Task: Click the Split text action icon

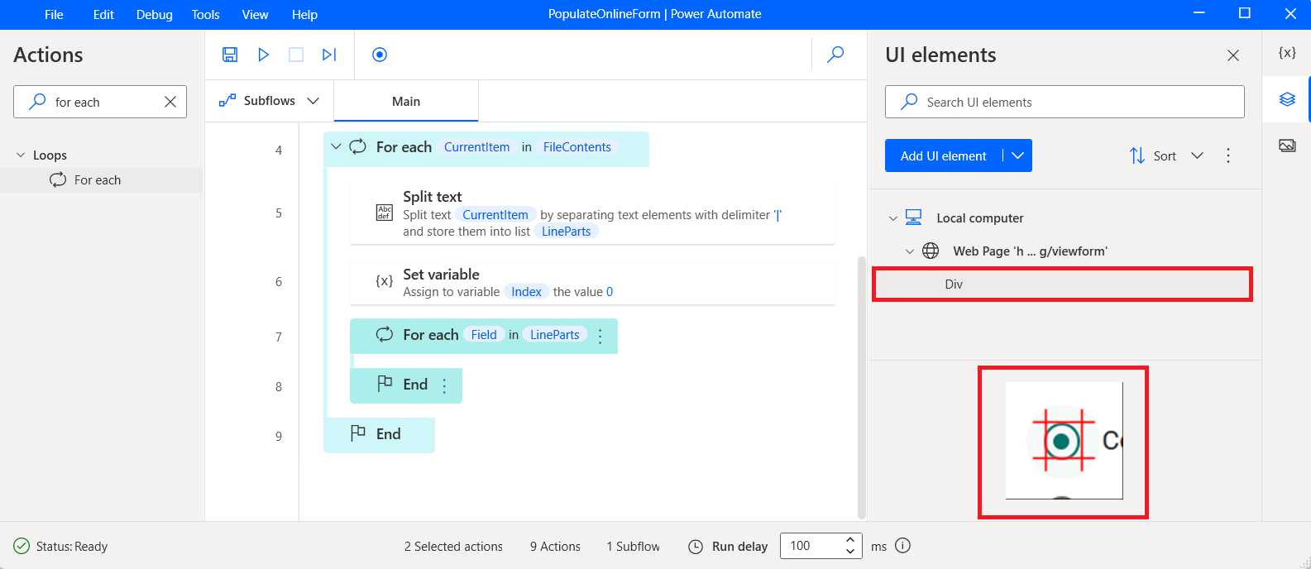Action: (385, 213)
